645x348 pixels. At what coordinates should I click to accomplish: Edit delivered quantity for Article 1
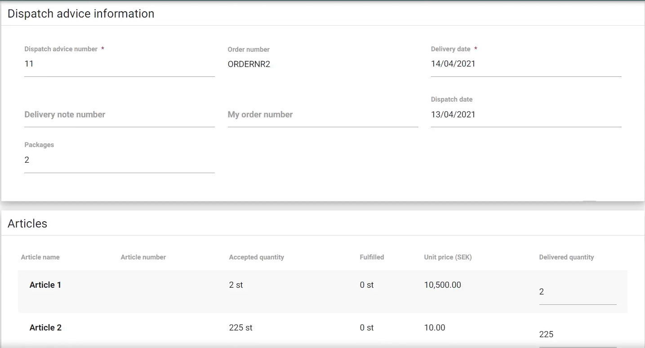[x=578, y=292]
